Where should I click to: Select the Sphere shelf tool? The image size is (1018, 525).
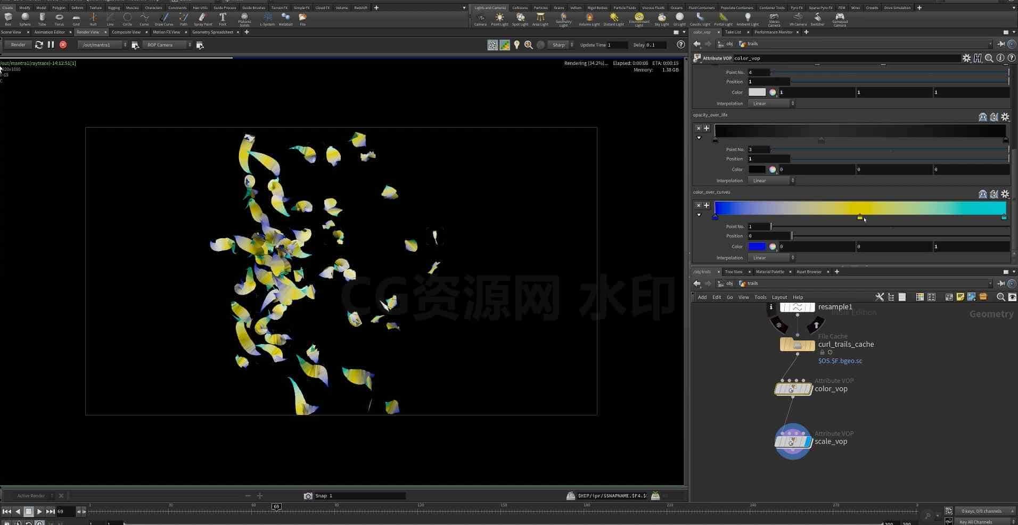point(25,19)
